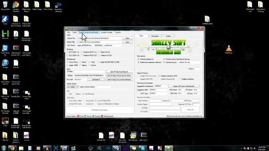Switch to the Output tab

coord(168,36)
